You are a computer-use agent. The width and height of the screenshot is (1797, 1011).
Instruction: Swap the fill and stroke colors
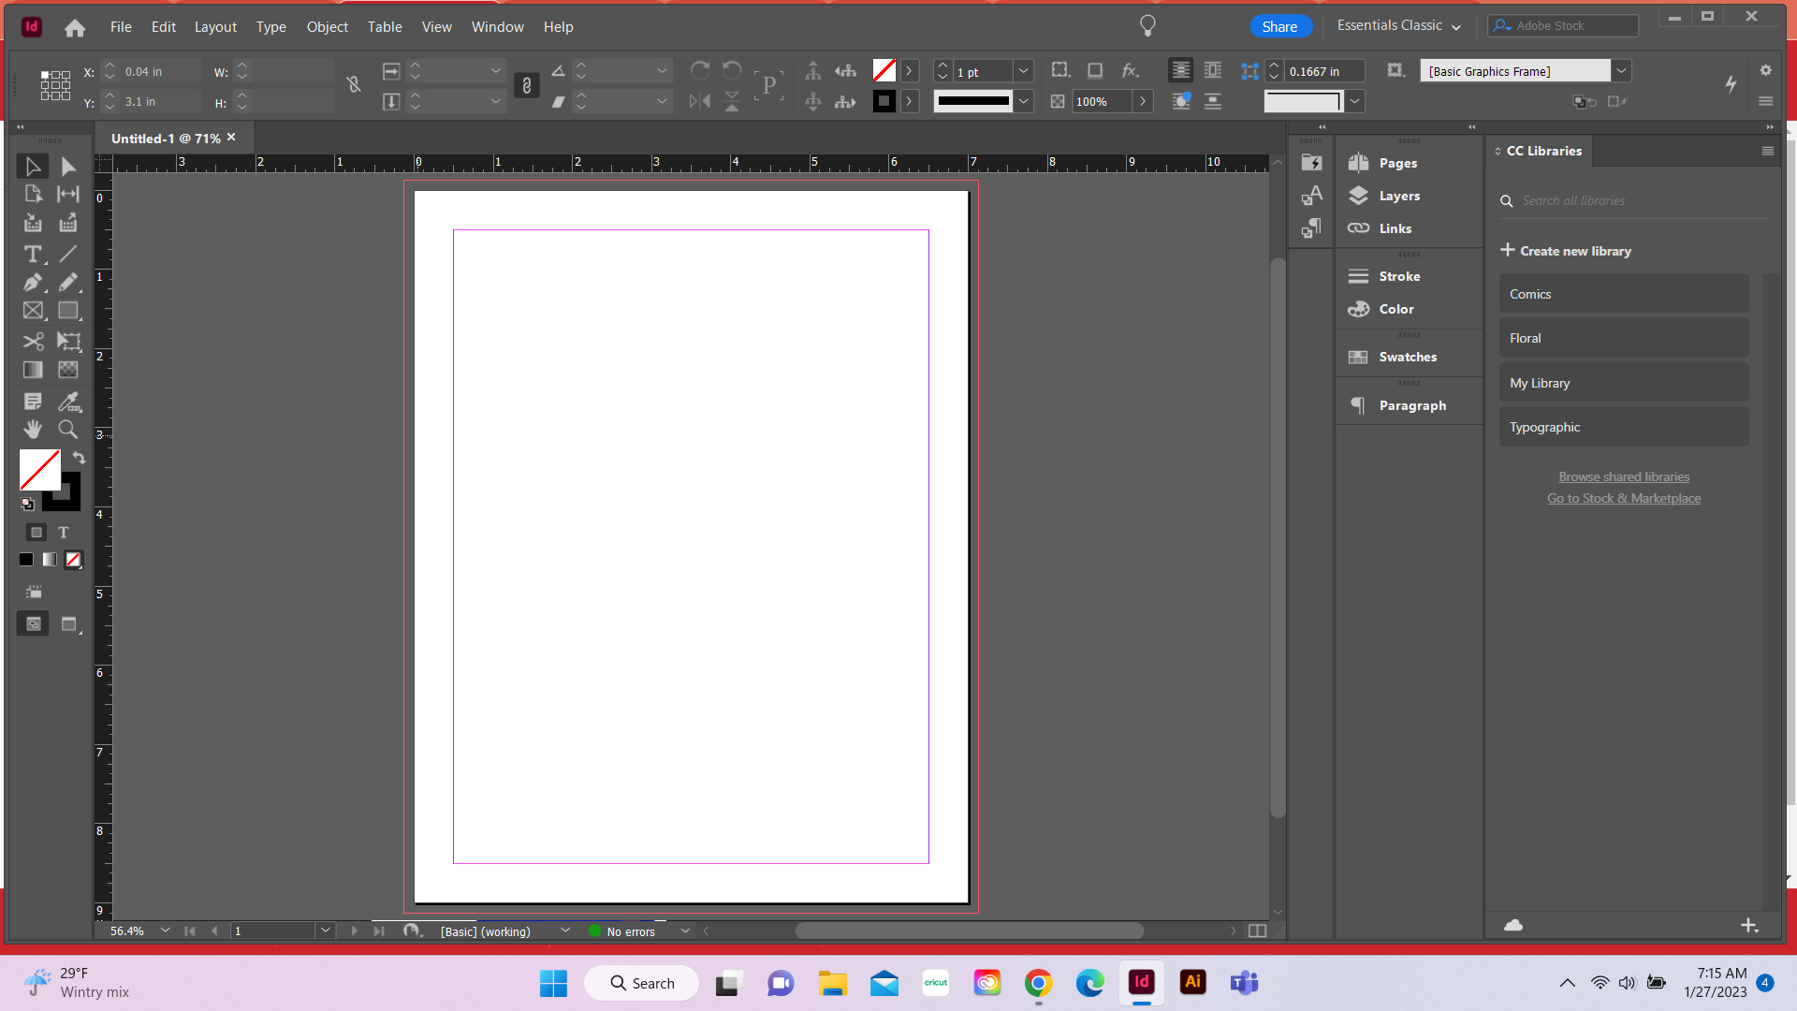[x=79, y=458]
